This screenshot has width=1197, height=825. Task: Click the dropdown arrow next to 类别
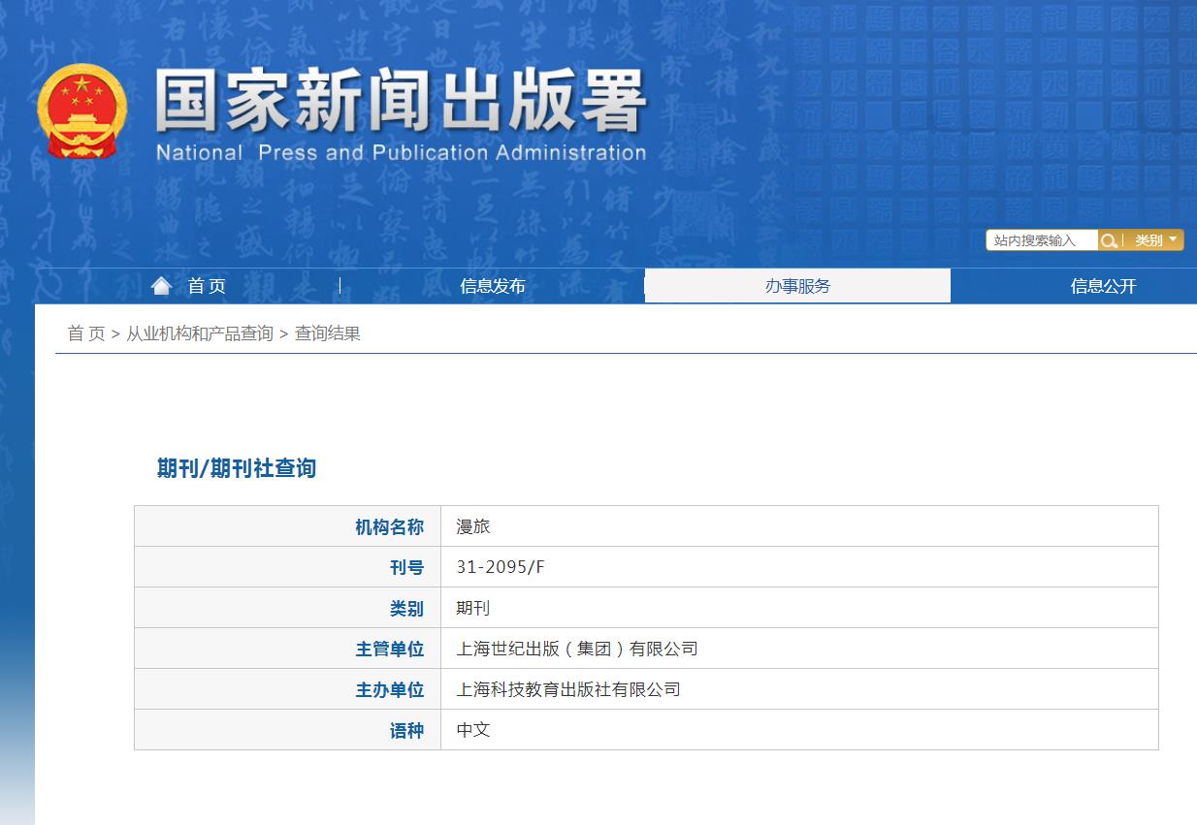pos(1174,239)
